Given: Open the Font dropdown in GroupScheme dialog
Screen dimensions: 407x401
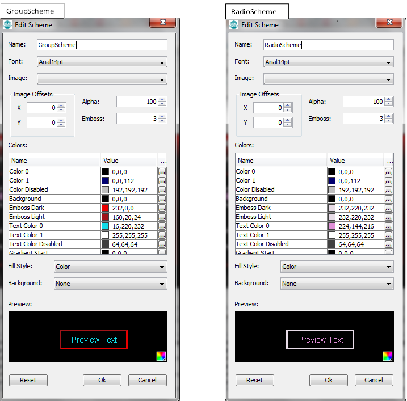Looking at the screenshot, I should coord(102,62).
